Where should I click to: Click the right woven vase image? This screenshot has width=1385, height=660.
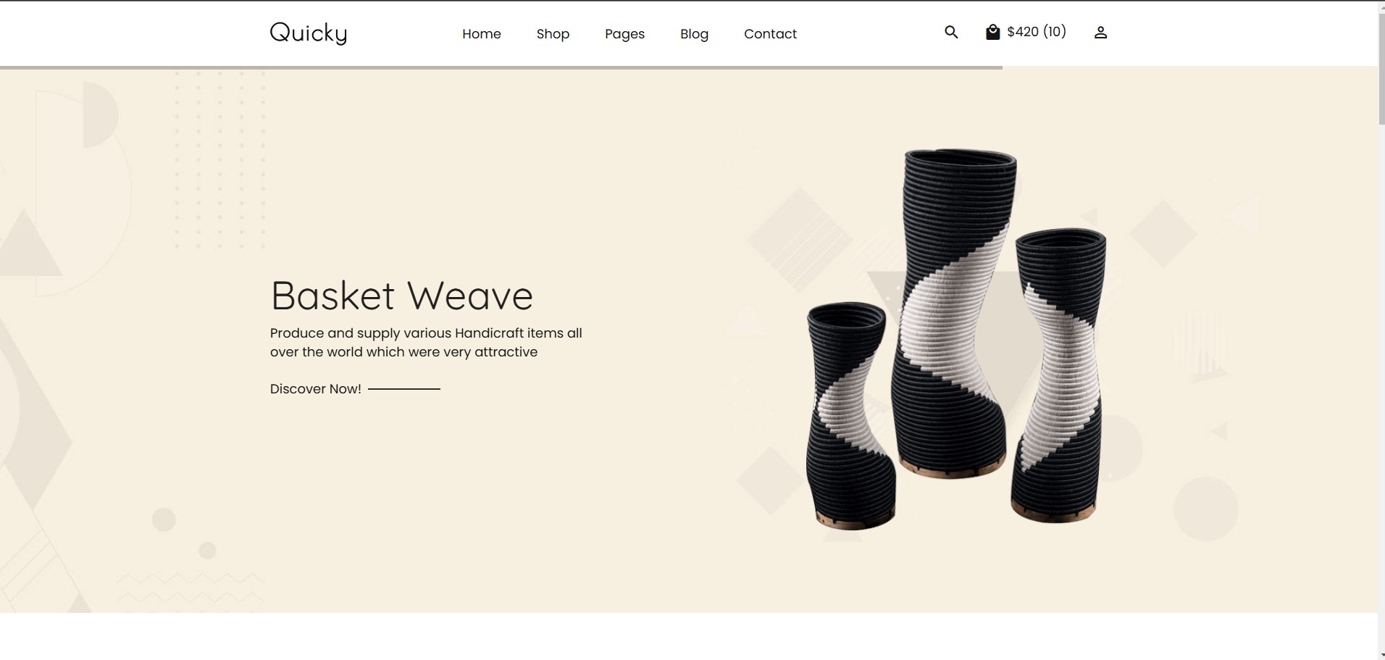click(x=1058, y=375)
